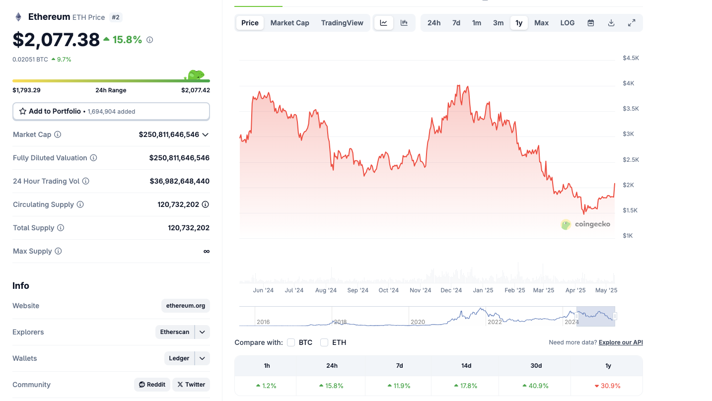Click the 1y 30.9% change cell
This screenshot has width=712, height=401.
tap(607, 386)
